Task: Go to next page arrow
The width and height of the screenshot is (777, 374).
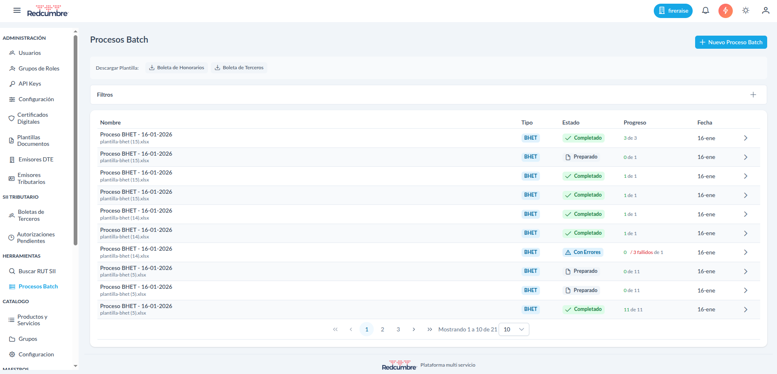Action: pos(414,329)
